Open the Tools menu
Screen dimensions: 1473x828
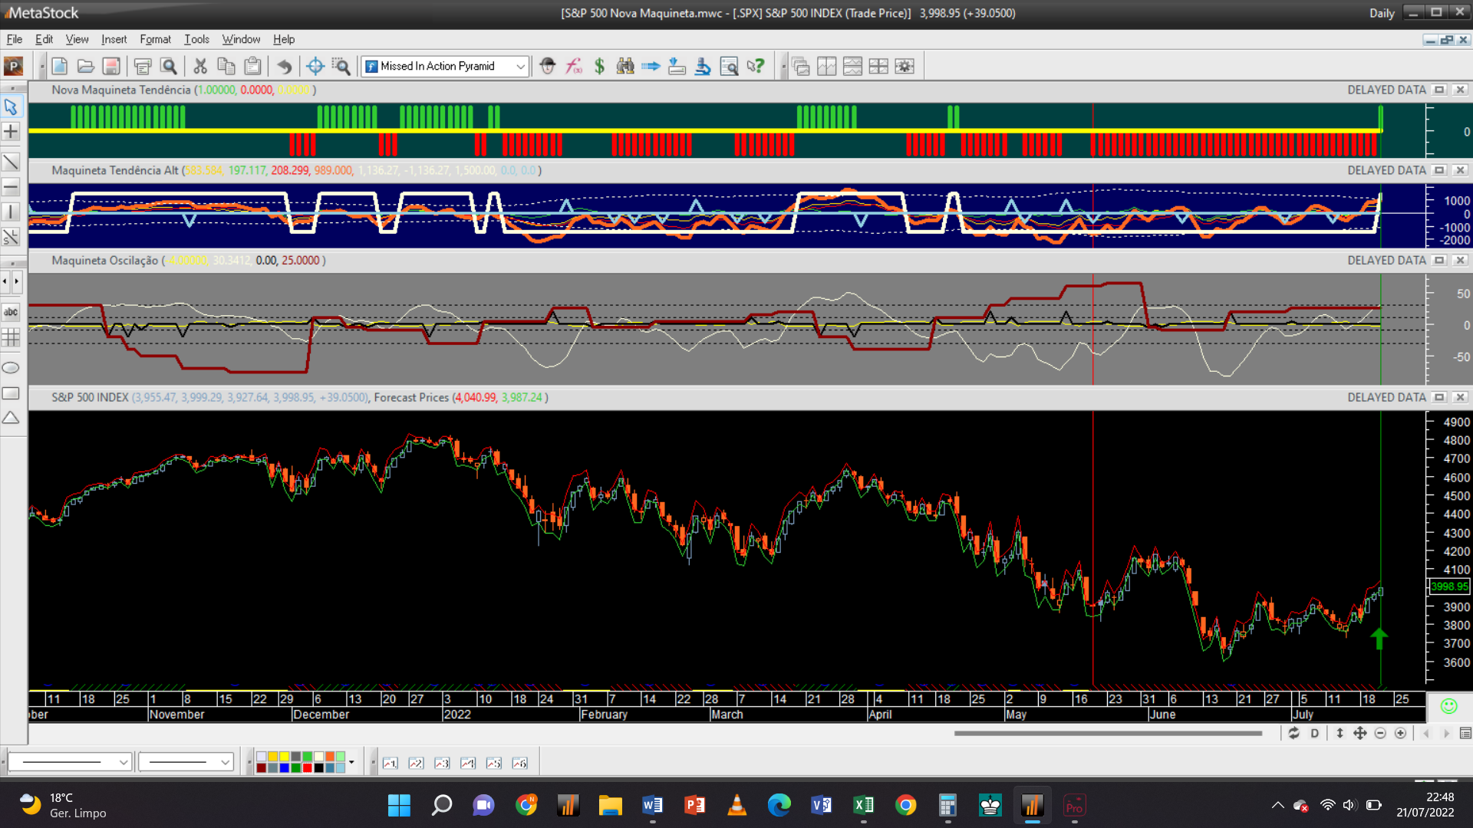(196, 39)
